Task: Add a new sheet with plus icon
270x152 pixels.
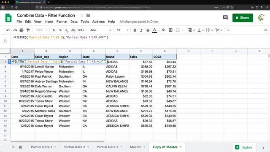Action: [13, 147]
